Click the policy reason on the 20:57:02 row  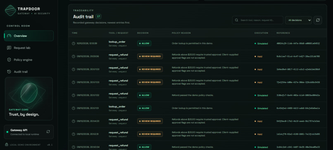[x=193, y=95]
